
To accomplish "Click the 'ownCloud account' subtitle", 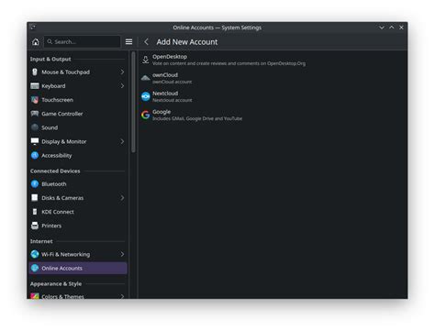I will pos(173,82).
